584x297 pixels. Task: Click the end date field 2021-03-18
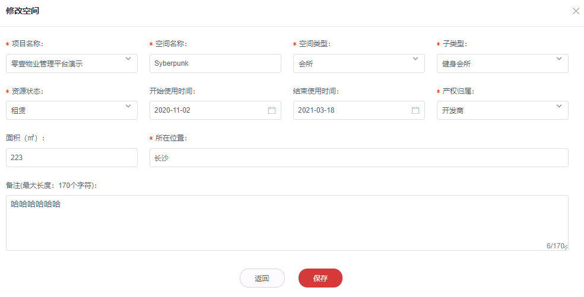point(358,110)
